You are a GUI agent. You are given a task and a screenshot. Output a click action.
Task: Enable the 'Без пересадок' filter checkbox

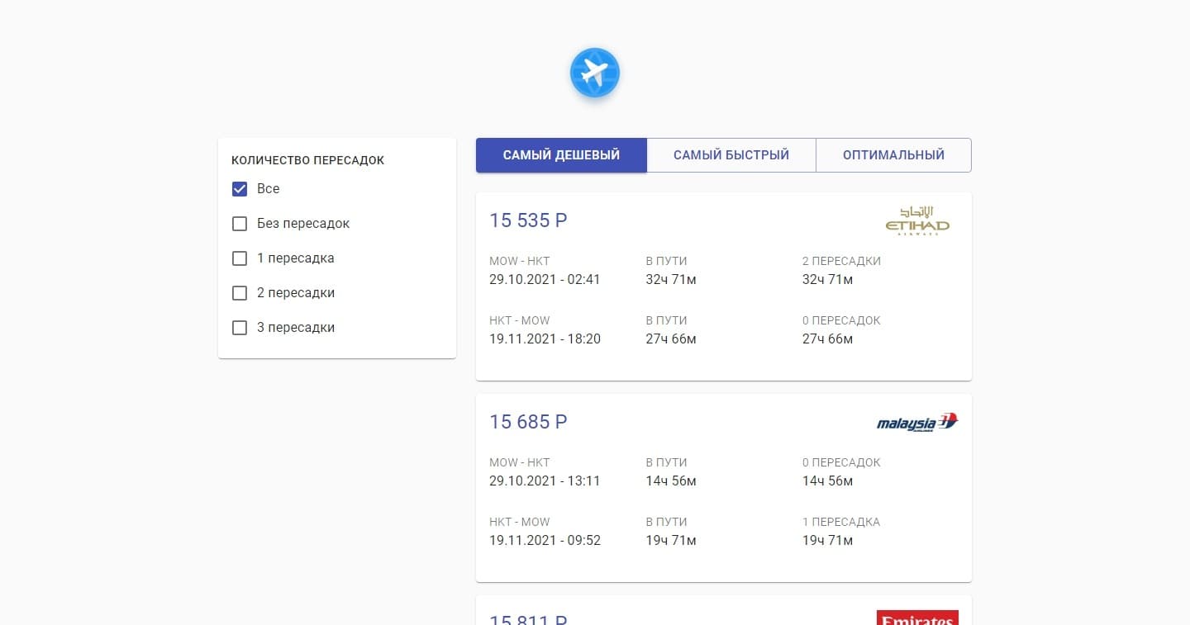tap(240, 224)
